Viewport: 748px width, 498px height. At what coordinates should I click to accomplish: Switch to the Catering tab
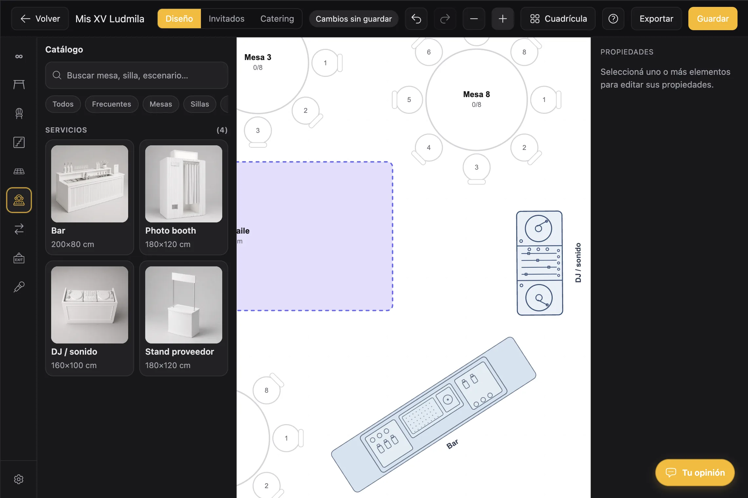(277, 19)
